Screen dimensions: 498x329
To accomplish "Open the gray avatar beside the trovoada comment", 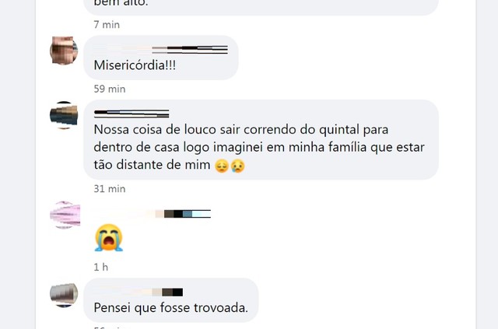I will (x=64, y=295).
